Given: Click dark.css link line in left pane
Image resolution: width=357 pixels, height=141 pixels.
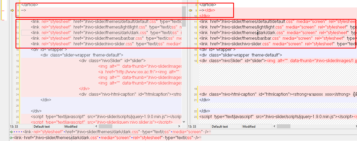Looking at the screenshot, I should [x=106, y=33].
